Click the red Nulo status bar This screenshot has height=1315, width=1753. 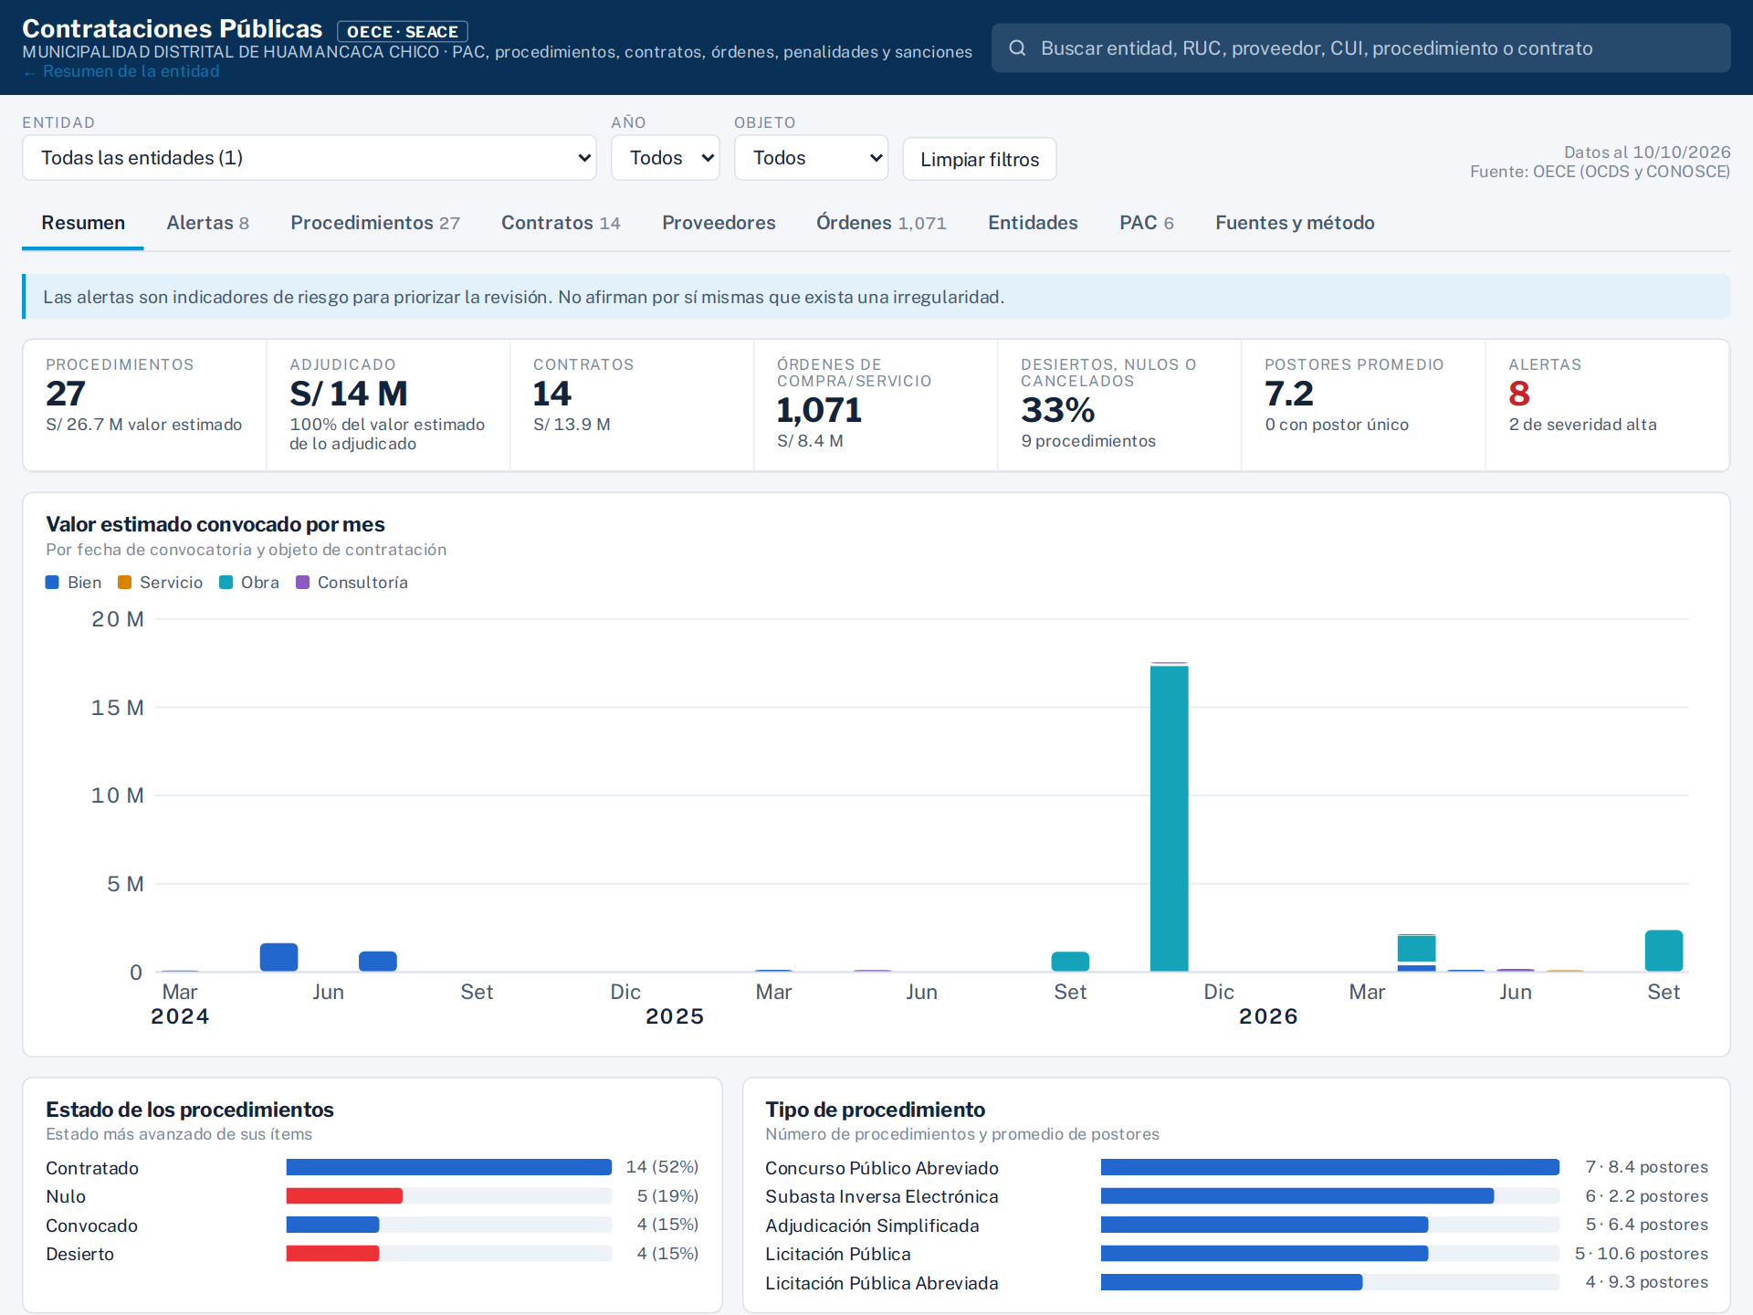point(344,1196)
